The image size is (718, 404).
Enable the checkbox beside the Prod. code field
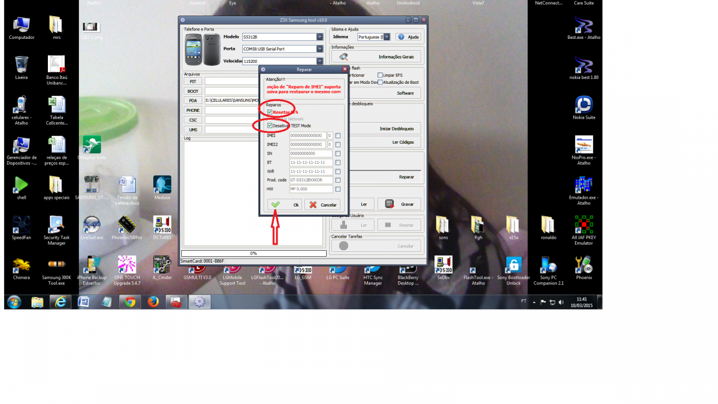[x=338, y=180]
